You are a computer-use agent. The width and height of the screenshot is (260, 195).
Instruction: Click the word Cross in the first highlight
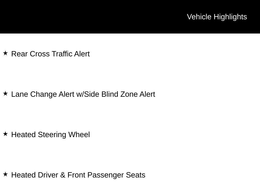(40, 54)
